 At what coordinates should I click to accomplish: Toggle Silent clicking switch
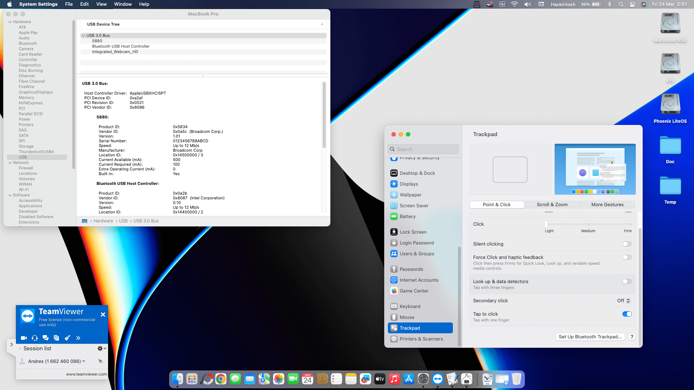click(x=627, y=244)
